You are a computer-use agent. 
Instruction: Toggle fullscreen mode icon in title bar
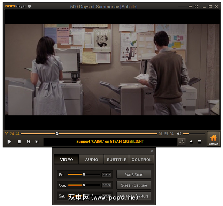tap(196, 6)
